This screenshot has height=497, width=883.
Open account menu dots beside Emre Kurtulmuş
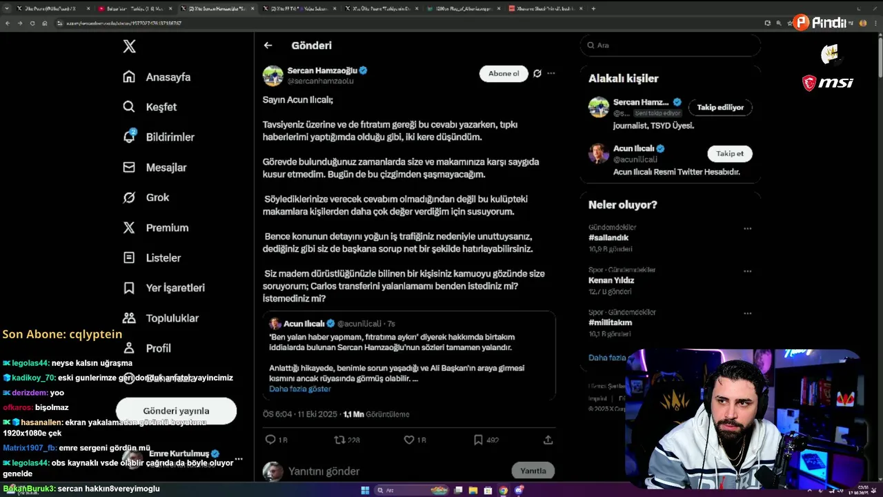coord(239,459)
